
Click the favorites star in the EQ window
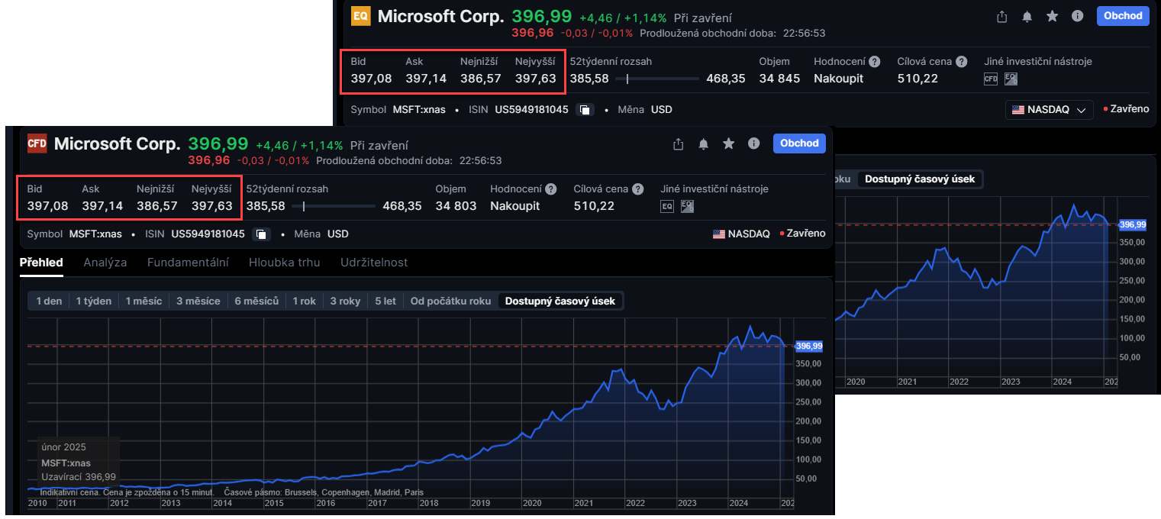[1053, 16]
